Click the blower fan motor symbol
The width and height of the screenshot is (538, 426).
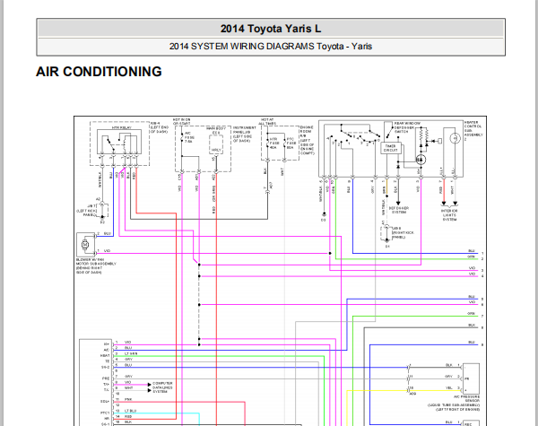coord(85,245)
